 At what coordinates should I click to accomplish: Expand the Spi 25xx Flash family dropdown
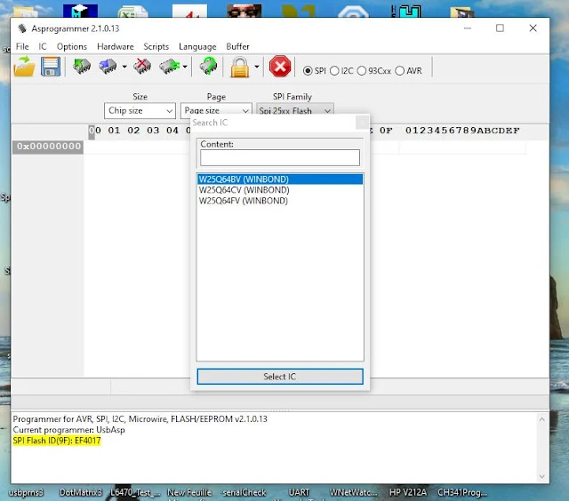pyautogui.click(x=295, y=110)
